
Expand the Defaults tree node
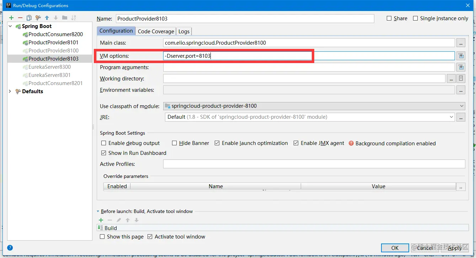tap(10, 91)
